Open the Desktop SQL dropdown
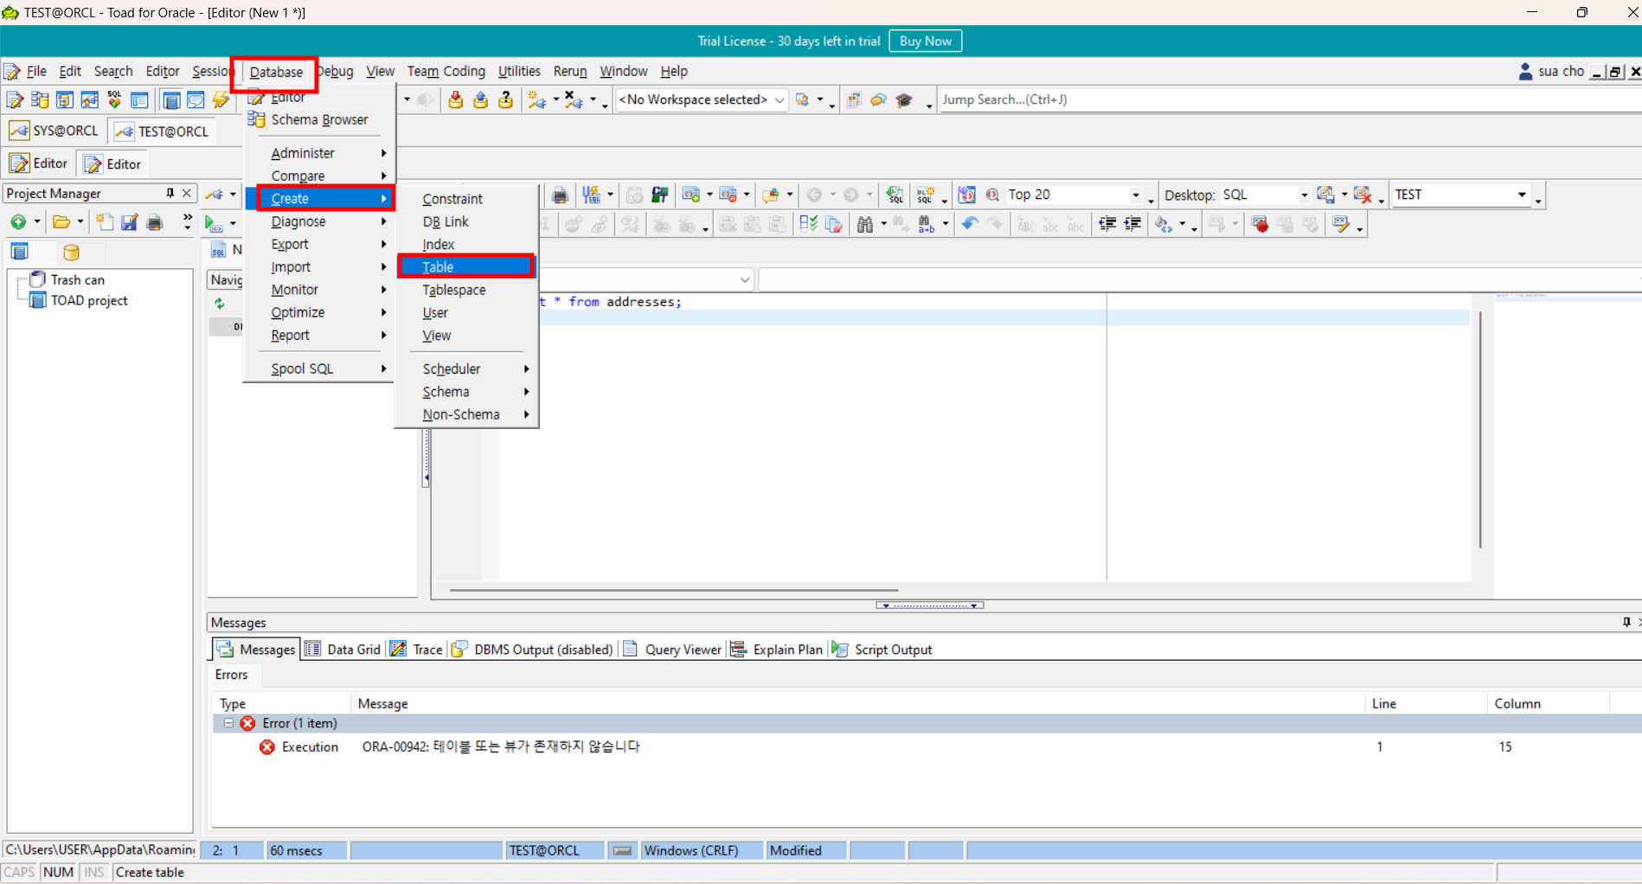The image size is (1642, 884). tap(1304, 195)
